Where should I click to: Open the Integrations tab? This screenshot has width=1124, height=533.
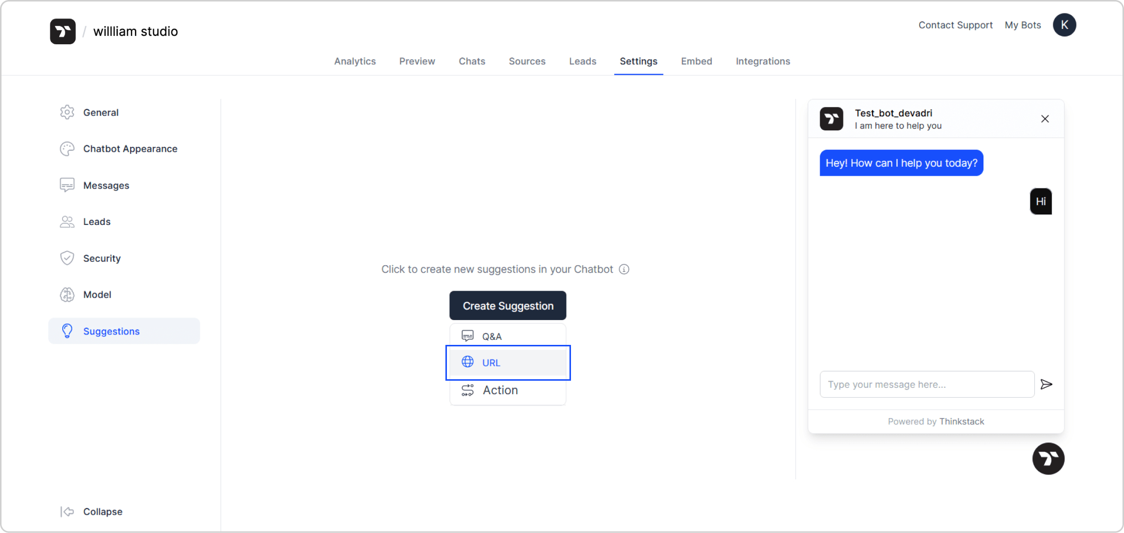(x=763, y=61)
